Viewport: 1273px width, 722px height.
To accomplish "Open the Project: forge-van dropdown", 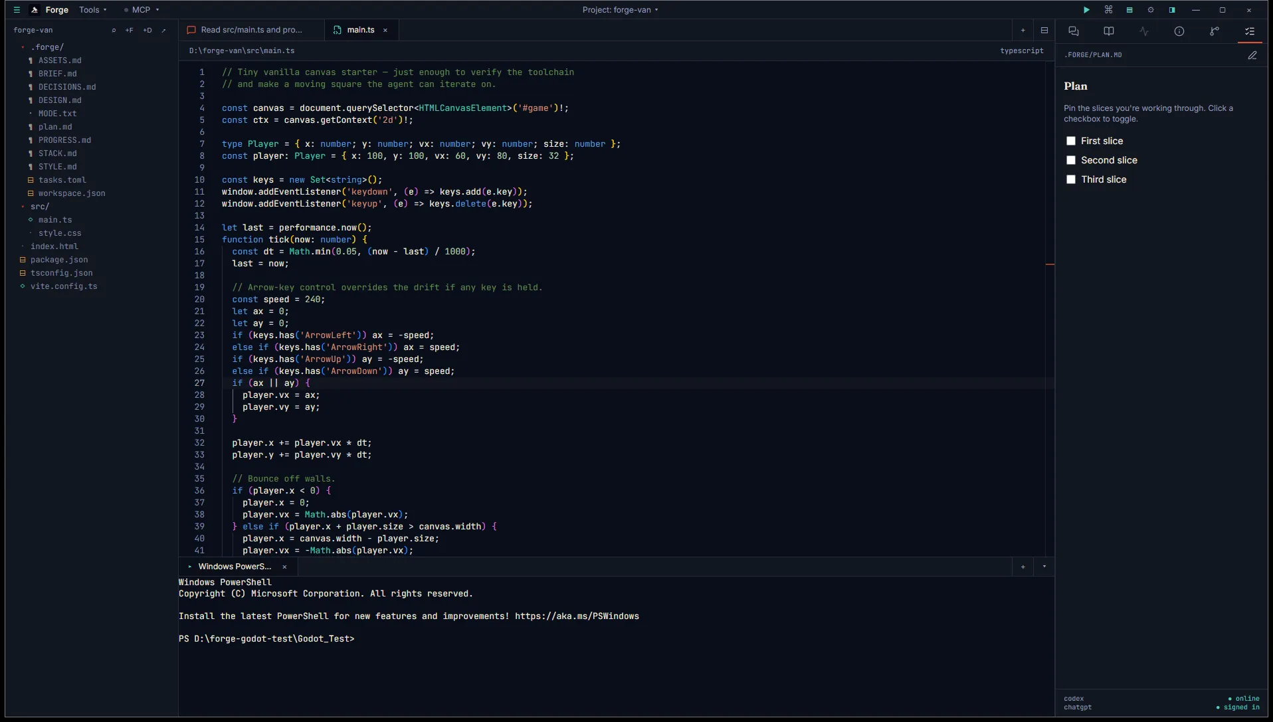I will coord(621,10).
